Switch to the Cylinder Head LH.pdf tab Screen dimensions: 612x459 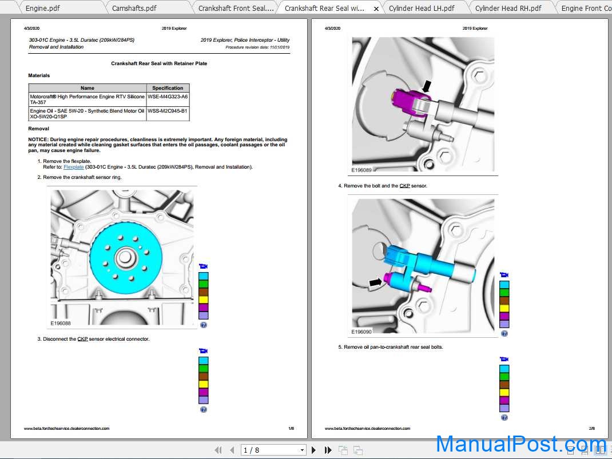coord(422,8)
